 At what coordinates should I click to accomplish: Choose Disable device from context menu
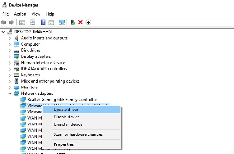click(x=82, y=117)
